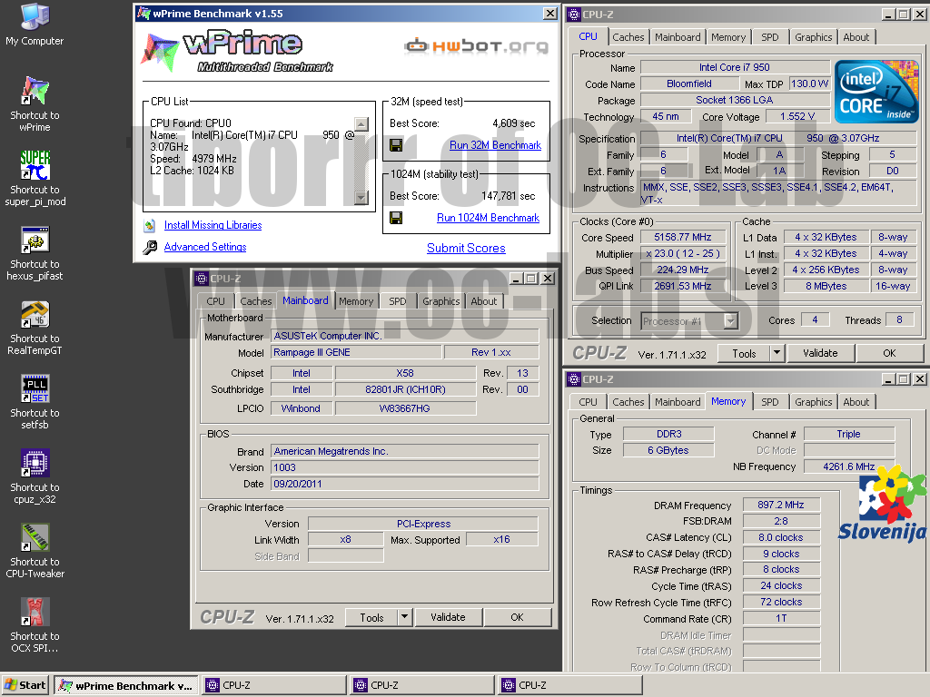
Task: Select the RealTempGT shortcut icon
Action: tap(35, 314)
